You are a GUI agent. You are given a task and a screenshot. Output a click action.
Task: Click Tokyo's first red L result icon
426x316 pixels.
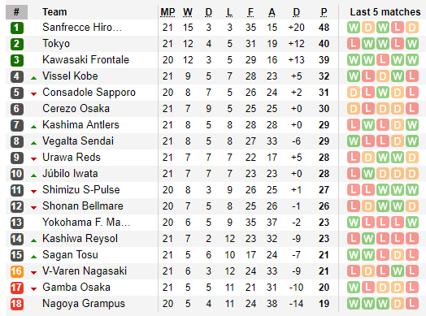click(x=354, y=44)
